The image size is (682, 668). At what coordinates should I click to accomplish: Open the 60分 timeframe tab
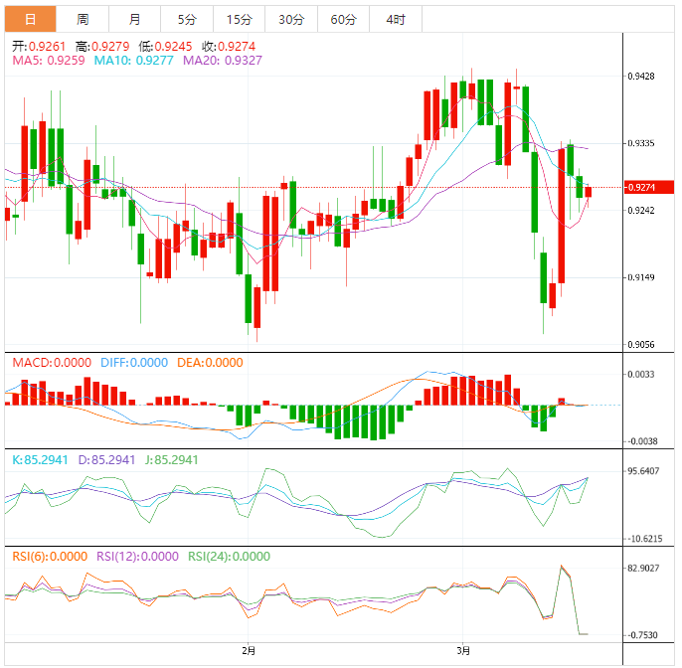[344, 19]
